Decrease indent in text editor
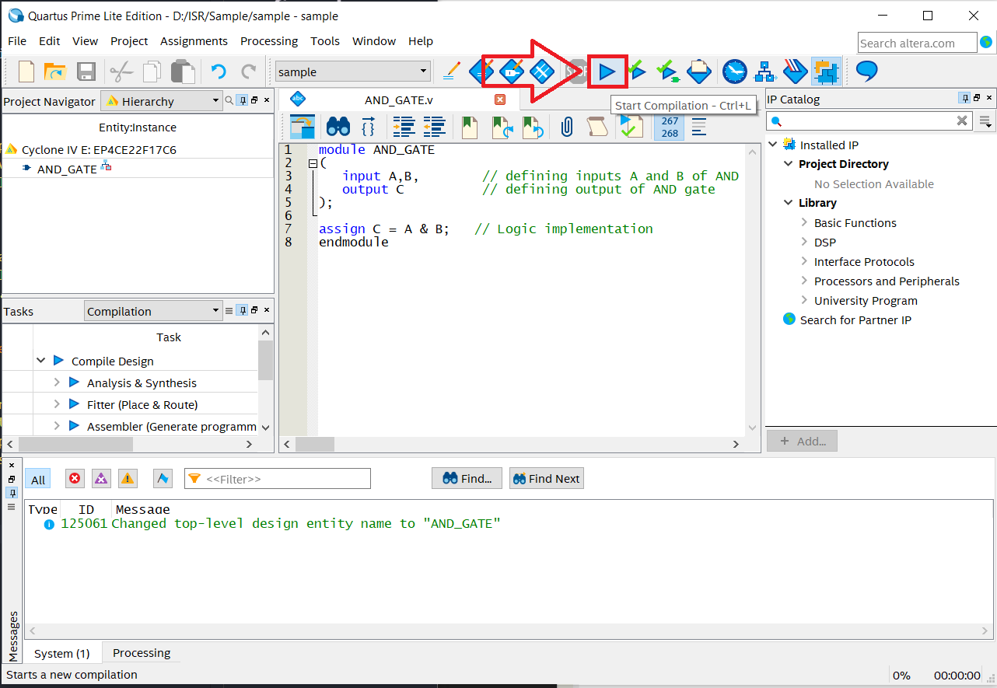This screenshot has width=997, height=688. tap(434, 127)
